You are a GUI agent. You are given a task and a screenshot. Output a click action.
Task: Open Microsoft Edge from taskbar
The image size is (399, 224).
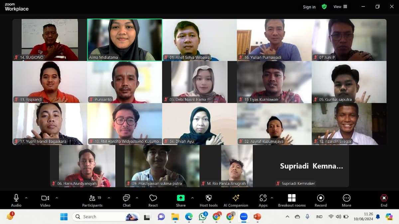tap(189, 217)
